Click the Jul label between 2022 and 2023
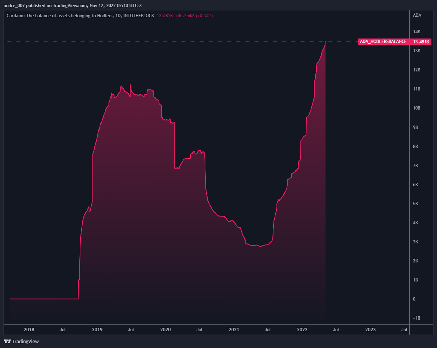The image size is (437, 348). pyautogui.click(x=336, y=330)
